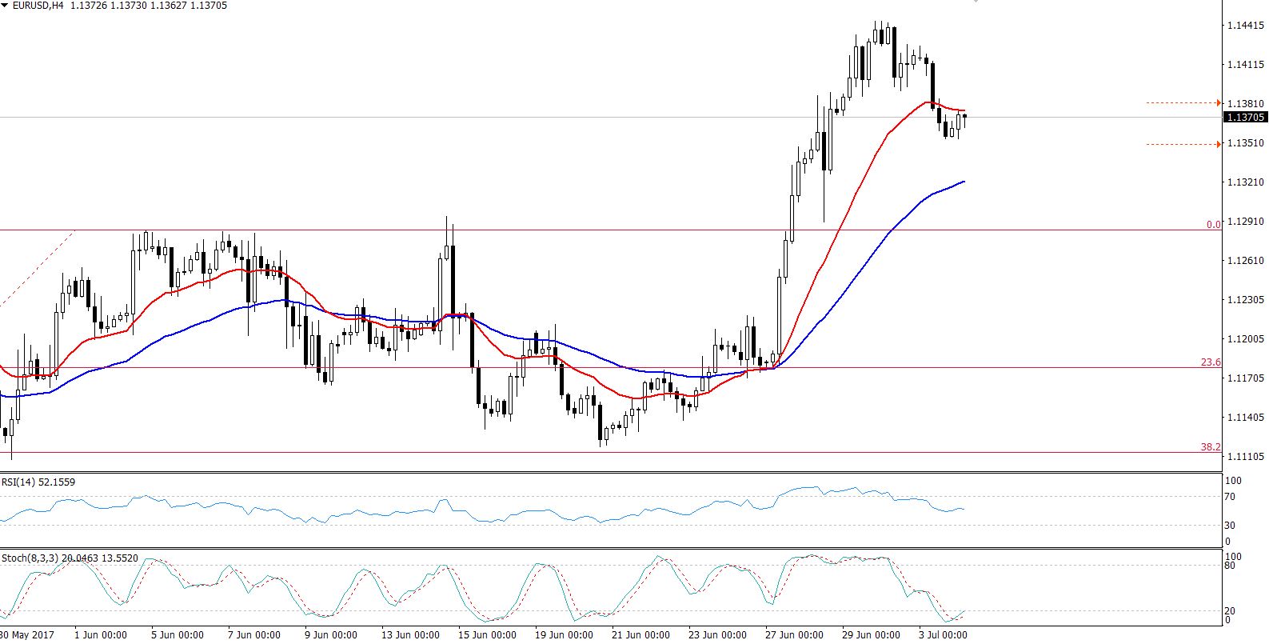Click the 1.13210 price axis label
Image resolution: width=1269 pixels, height=644 pixels.
coord(1246,182)
